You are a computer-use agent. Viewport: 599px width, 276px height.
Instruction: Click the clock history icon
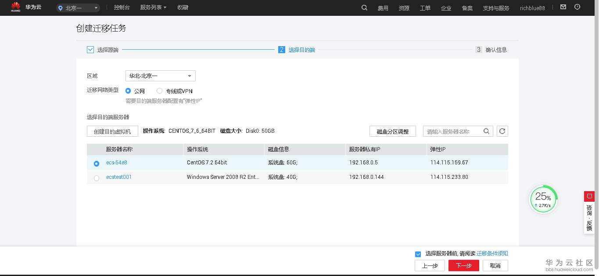(577, 7)
